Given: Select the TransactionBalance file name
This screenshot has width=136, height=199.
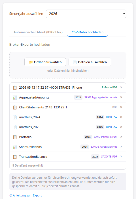Looking at the screenshot, I should pyautogui.click(x=33, y=157).
